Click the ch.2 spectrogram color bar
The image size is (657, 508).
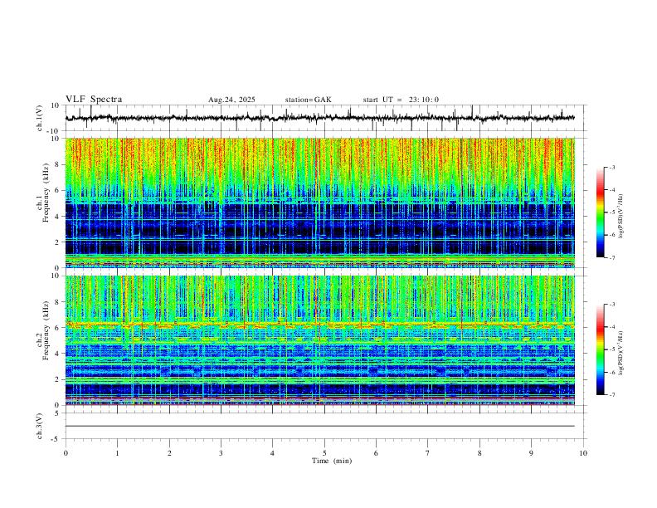pyautogui.click(x=600, y=349)
